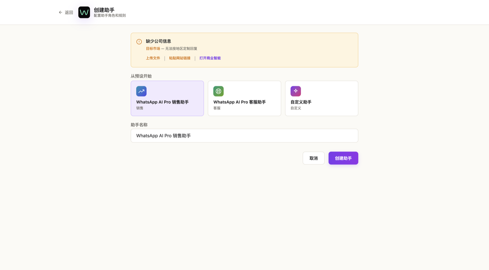The width and height of the screenshot is (489, 270).
Task: Choose the 自定义助手 preset card
Action: click(x=322, y=98)
